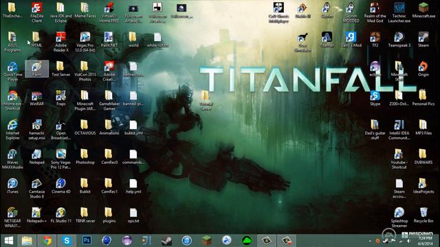
Task: Select IntelliJ IDEA Community desktop icon
Action: (x=399, y=130)
